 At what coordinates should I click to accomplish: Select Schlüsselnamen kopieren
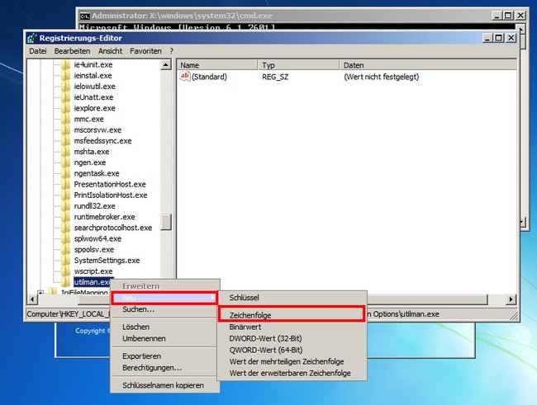click(164, 385)
